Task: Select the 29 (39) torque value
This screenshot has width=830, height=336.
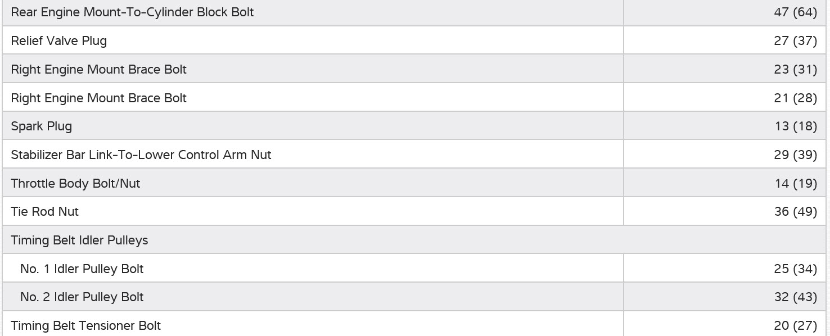Action: coord(795,155)
